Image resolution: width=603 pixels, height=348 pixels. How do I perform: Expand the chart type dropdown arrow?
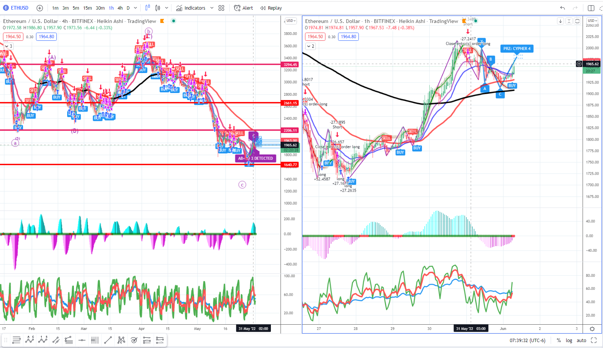pos(167,8)
